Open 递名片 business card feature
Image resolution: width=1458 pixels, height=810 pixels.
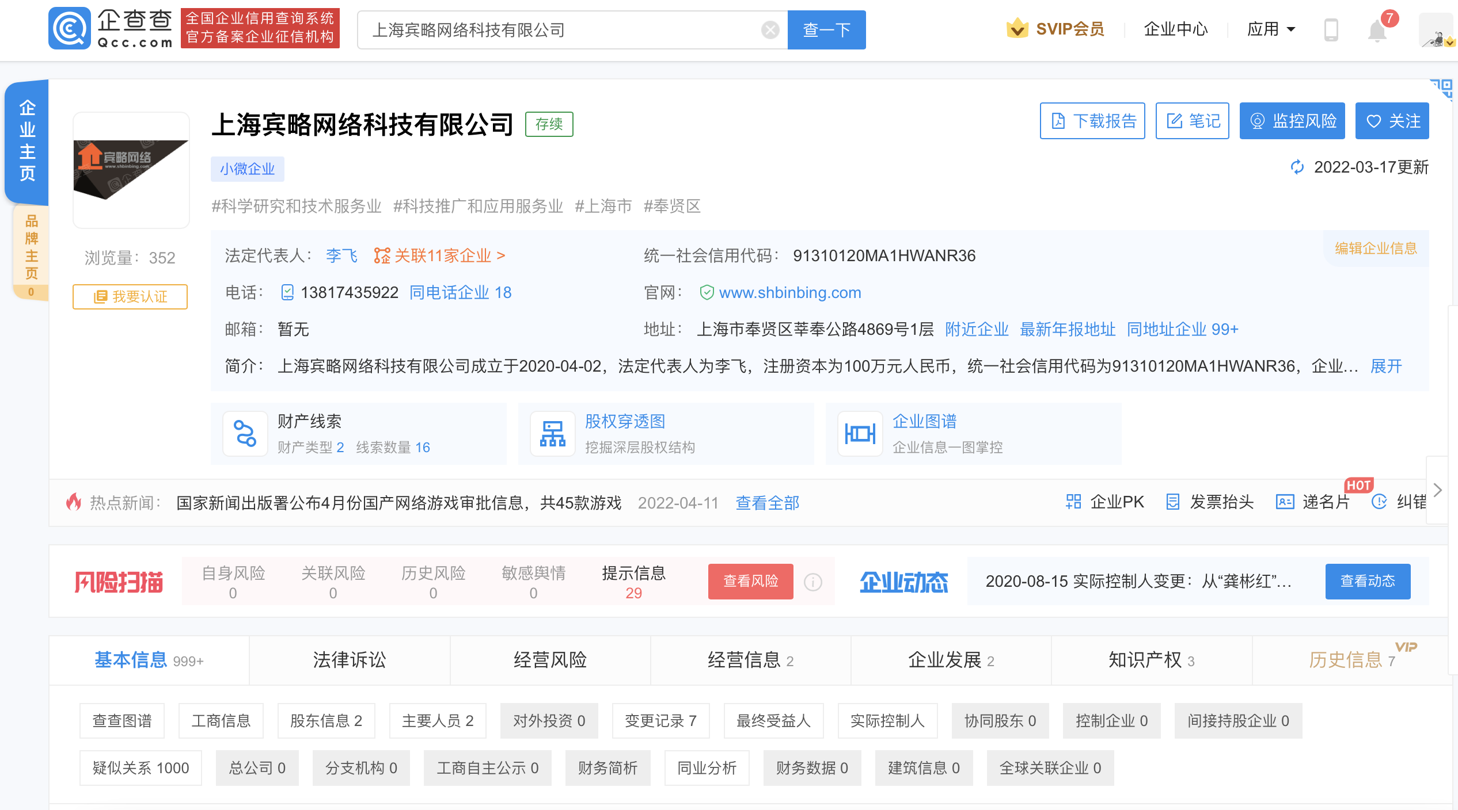click(1313, 502)
